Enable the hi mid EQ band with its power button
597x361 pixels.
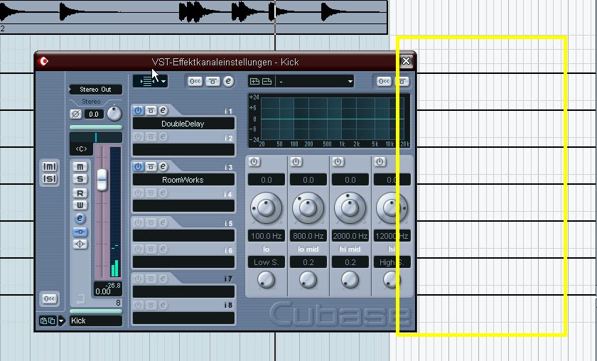[x=338, y=161]
